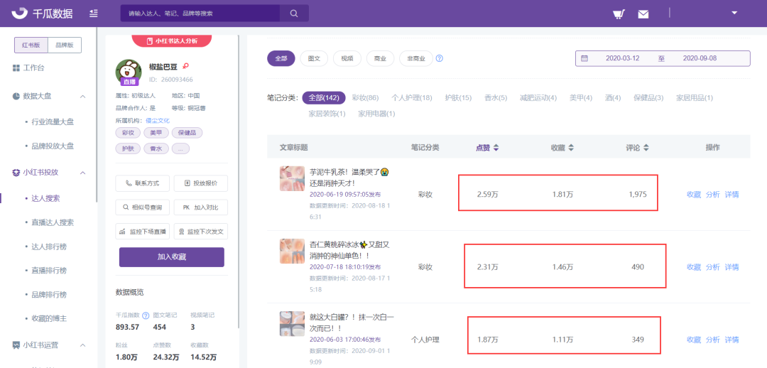Viewport: 767px width, 368px height.
Task: Filter notes by 护肤(15)
Action: pos(458,98)
